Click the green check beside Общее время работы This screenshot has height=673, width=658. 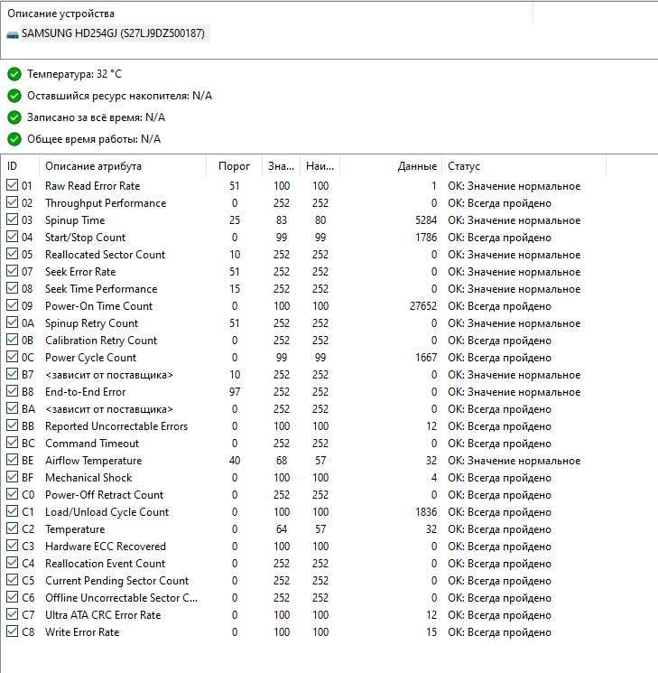click(x=14, y=139)
